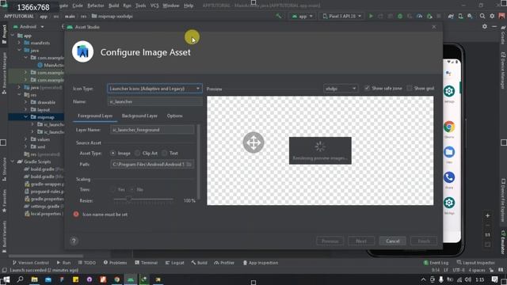507x285 pixels.
Task: Switch to the Background Layer tab
Action: click(x=139, y=116)
